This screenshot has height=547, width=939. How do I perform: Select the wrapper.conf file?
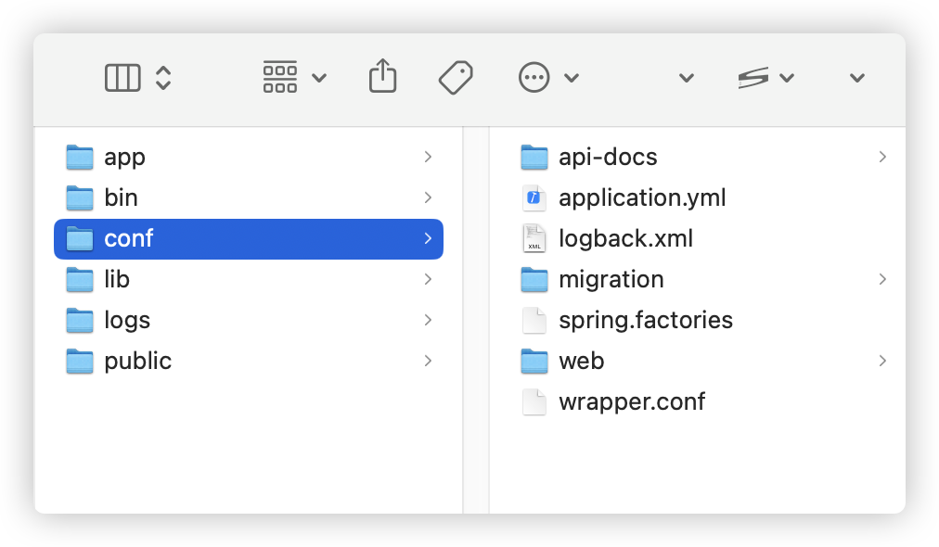pyautogui.click(x=631, y=401)
